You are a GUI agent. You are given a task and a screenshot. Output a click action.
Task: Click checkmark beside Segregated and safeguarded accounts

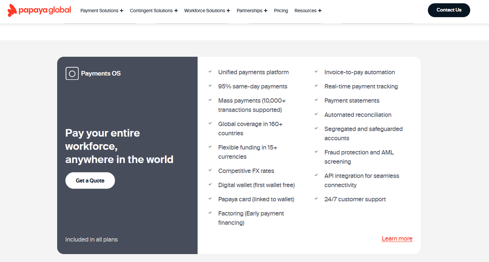click(316, 128)
